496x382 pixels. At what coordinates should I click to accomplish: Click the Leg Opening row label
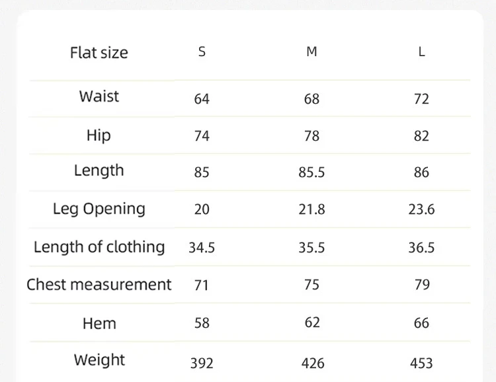point(99,210)
